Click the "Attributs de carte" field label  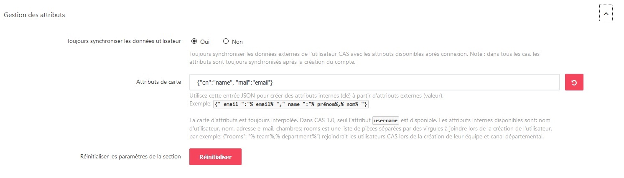click(x=158, y=82)
